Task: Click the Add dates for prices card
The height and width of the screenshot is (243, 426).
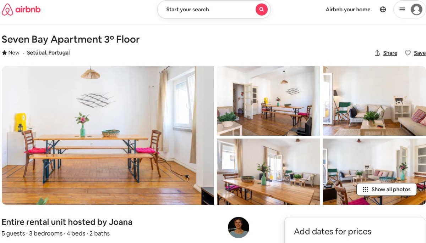Action: (355, 230)
